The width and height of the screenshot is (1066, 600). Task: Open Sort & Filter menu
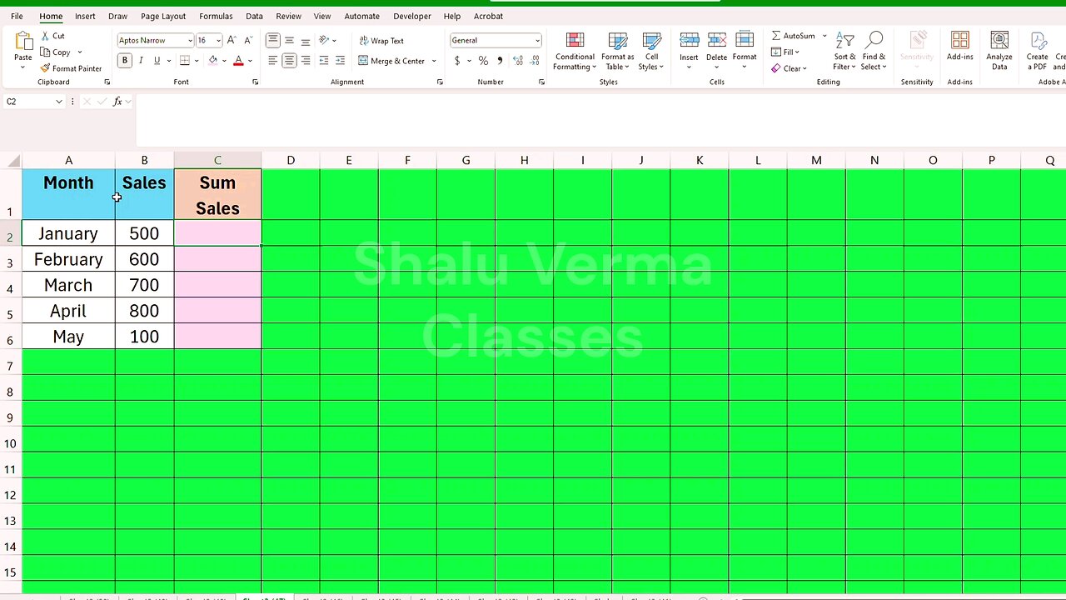click(x=844, y=52)
